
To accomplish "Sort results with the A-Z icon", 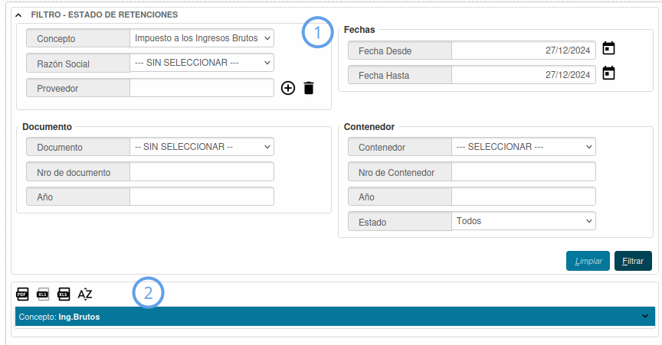I will pyautogui.click(x=85, y=295).
